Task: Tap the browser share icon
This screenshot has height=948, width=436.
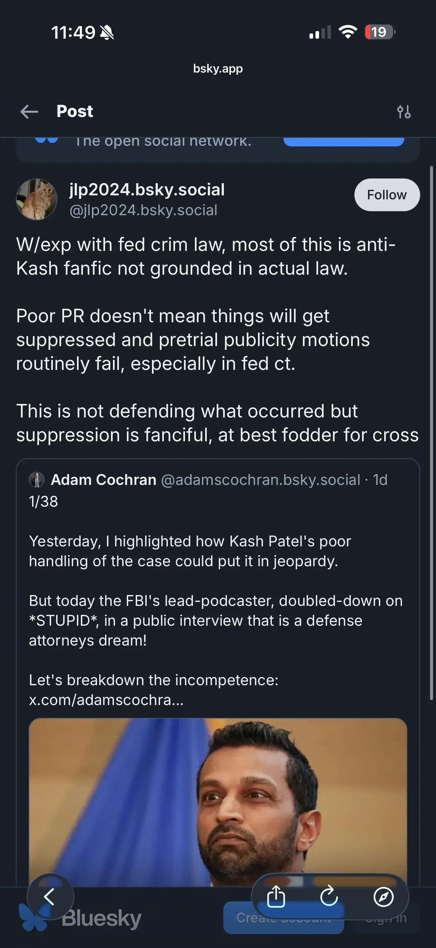Action: pos(276,896)
